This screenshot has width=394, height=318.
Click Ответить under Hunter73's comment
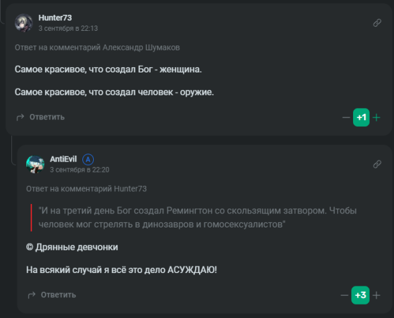pos(47,117)
